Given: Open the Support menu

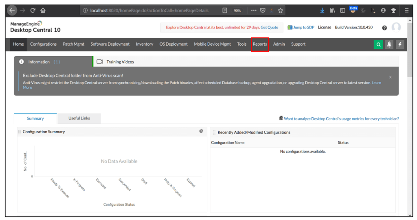Looking at the screenshot, I should click(x=298, y=44).
